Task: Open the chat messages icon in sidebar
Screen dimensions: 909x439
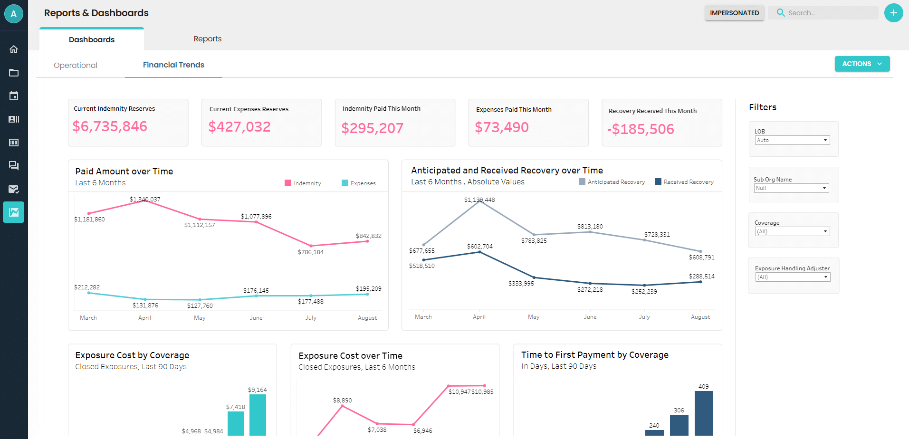Action: point(14,165)
